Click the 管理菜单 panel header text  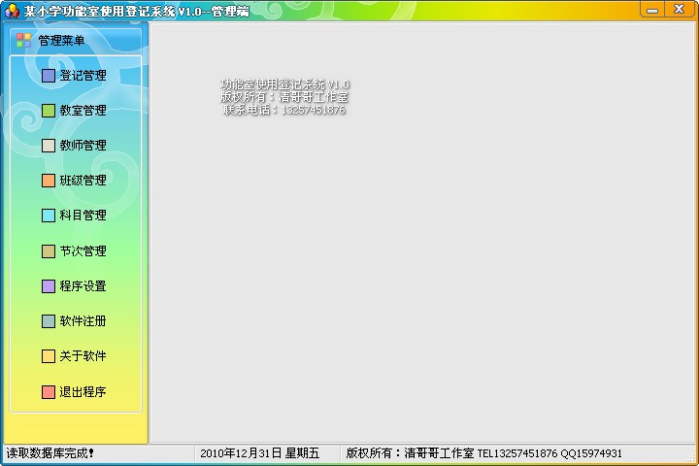coord(61,41)
